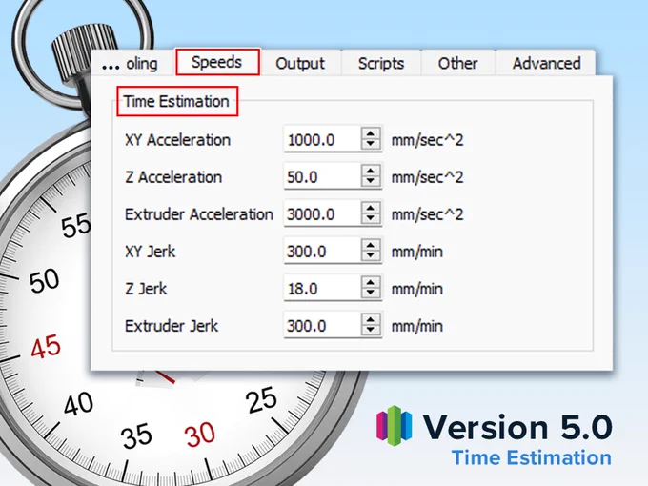Screen dimensions: 648x486
Task: Click the XY Acceleration value field
Action: point(322,140)
